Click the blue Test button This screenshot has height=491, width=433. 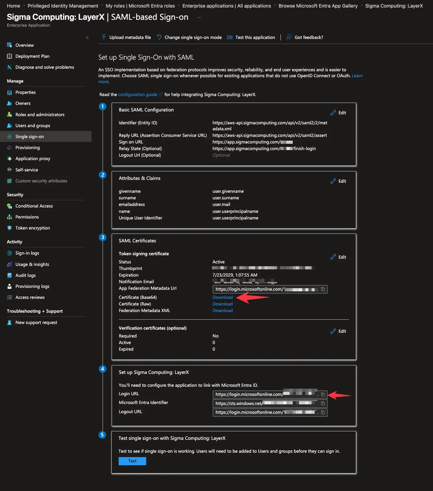coord(132,461)
